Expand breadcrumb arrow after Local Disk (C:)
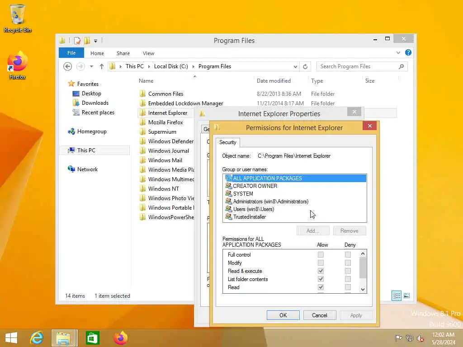This screenshot has height=347, width=463. tap(194, 67)
